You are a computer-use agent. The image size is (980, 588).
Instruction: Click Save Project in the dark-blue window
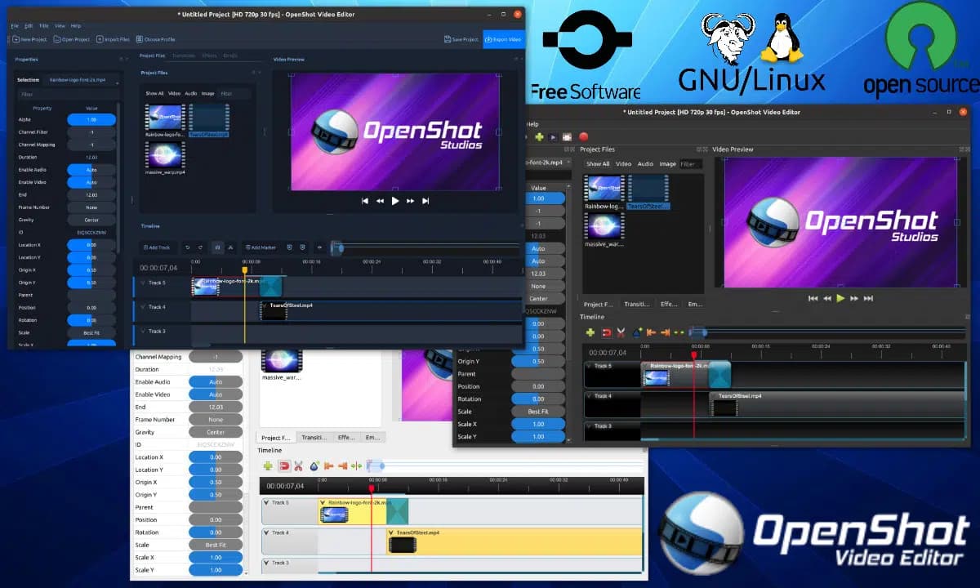tap(461, 39)
